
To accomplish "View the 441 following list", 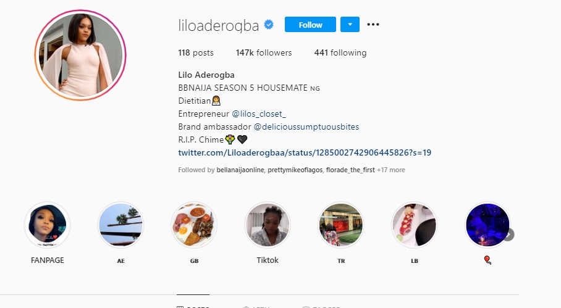I will (340, 52).
